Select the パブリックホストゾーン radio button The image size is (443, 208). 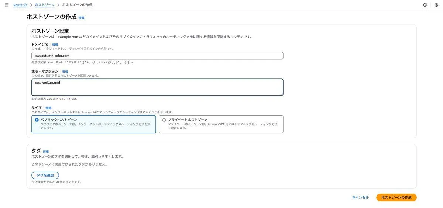(x=37, y=120)
